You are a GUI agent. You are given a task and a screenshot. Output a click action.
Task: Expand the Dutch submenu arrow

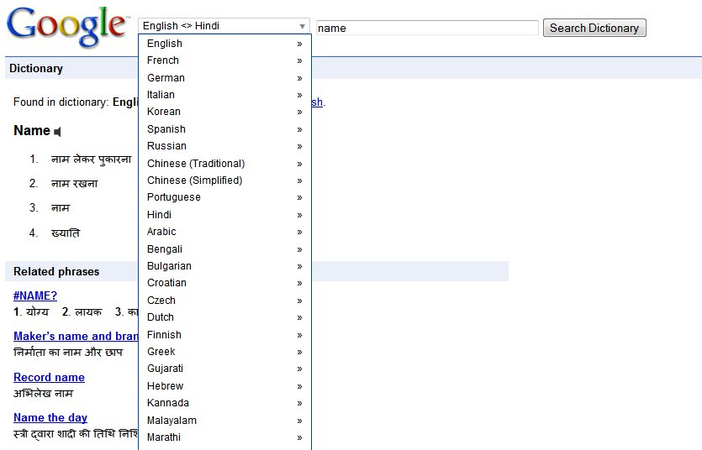pyautogui.click(x=299, y=318)
